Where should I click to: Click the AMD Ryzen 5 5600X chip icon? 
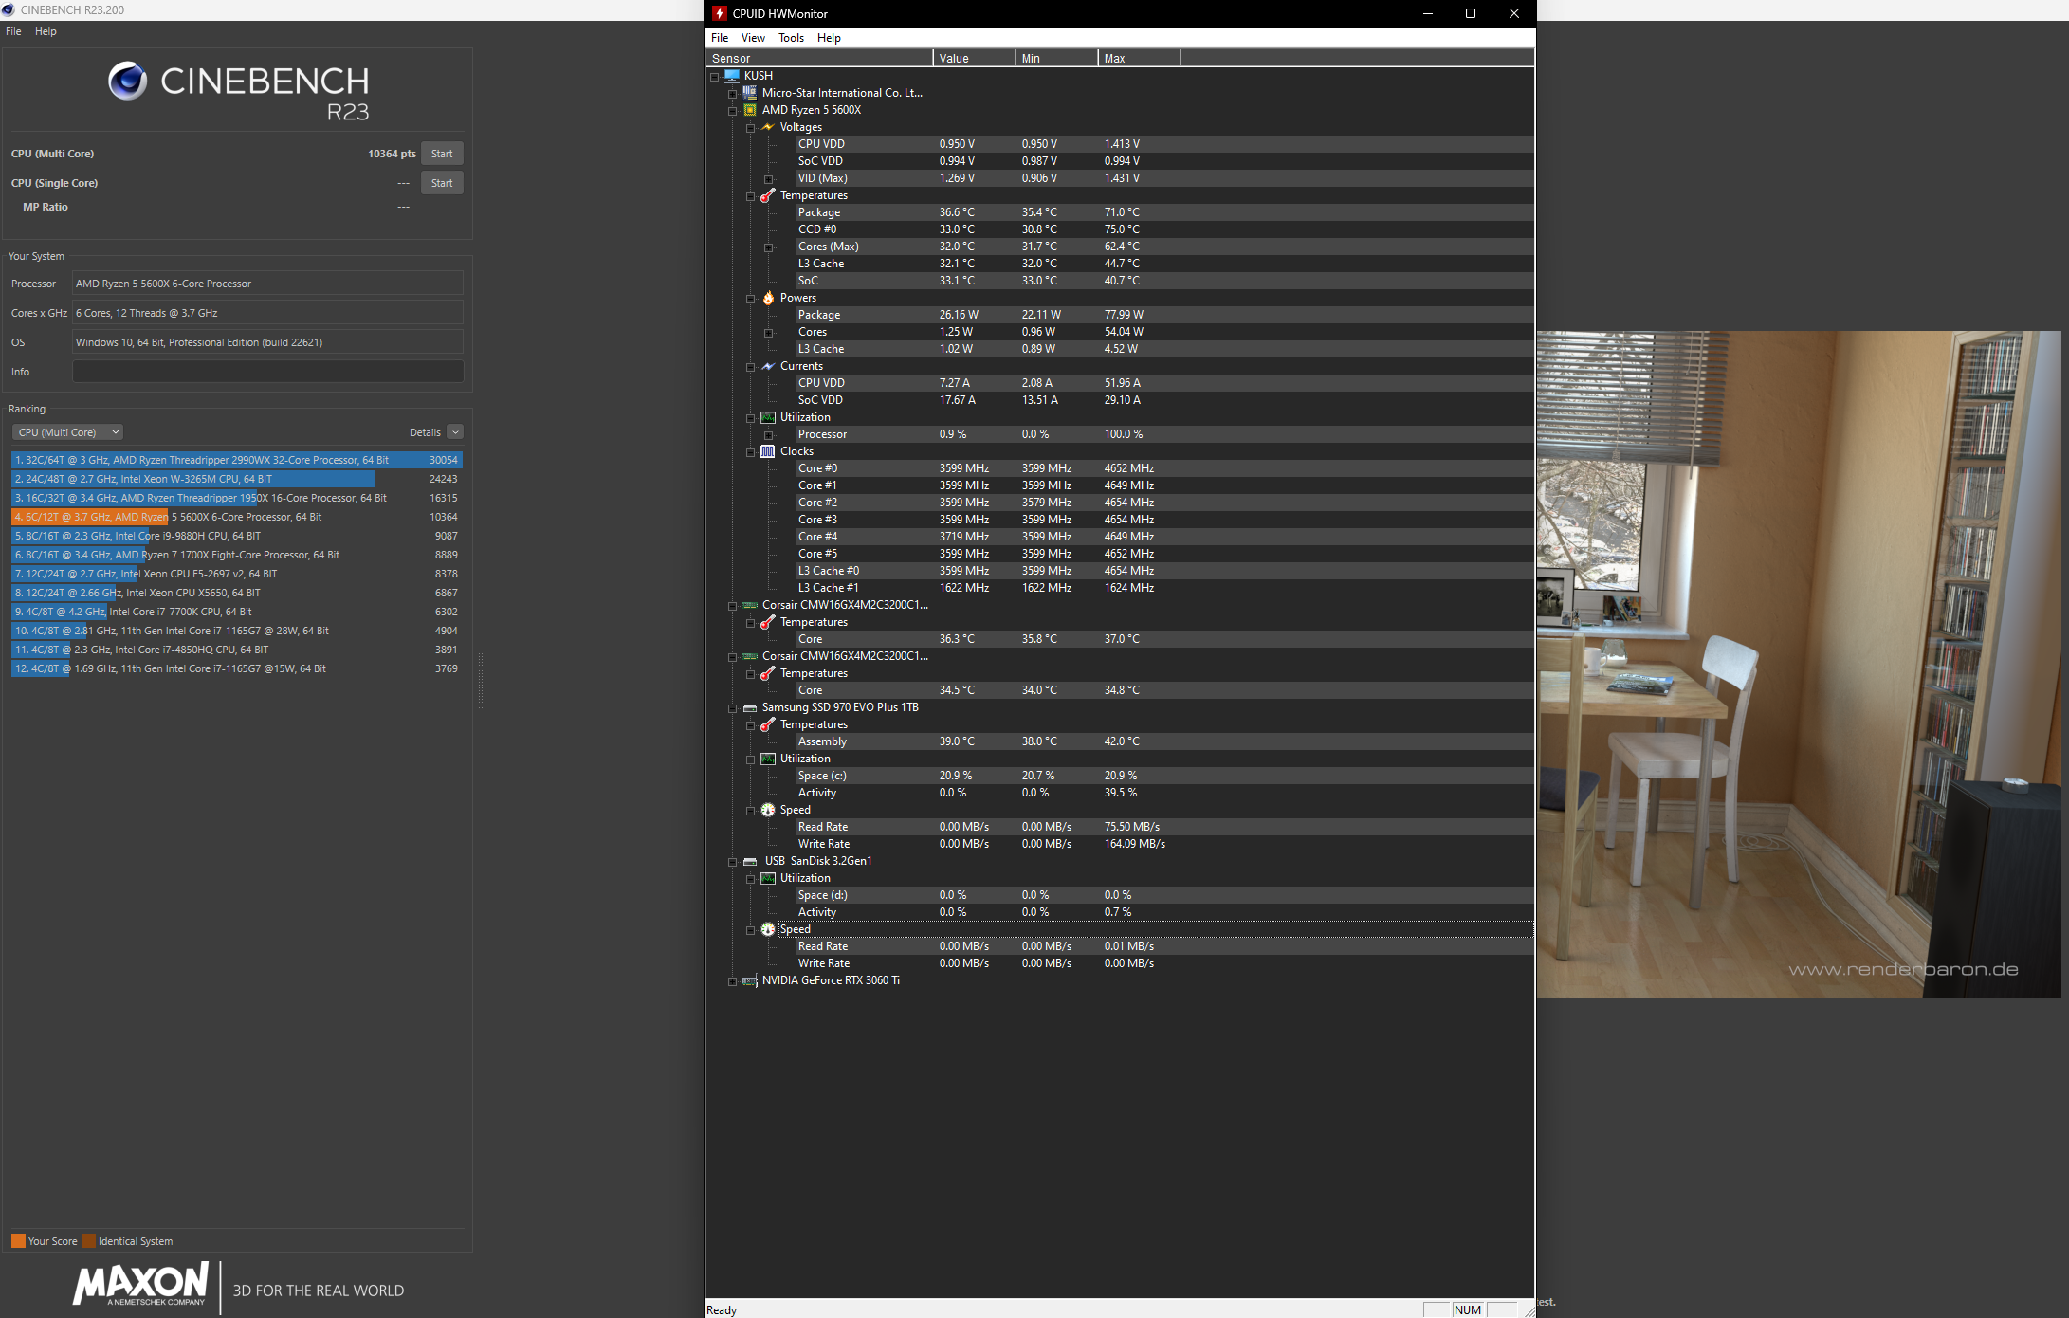click(750, 110)
